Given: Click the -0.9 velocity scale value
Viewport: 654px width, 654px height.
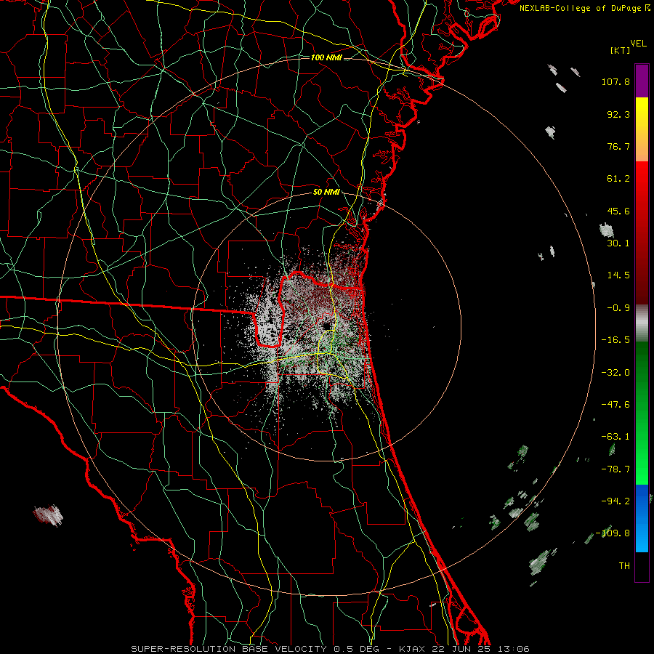Looking at the screenshot, I should click(x=618, y=308).
